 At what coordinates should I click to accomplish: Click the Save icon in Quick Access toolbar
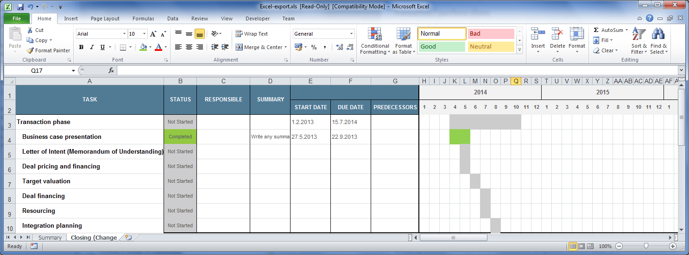(20, 7)
